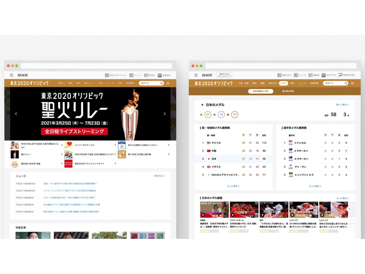Click the search magnifier in the right Olympic navbar
365x274 pixels.
pyautogui.click(x=346, y=83)
